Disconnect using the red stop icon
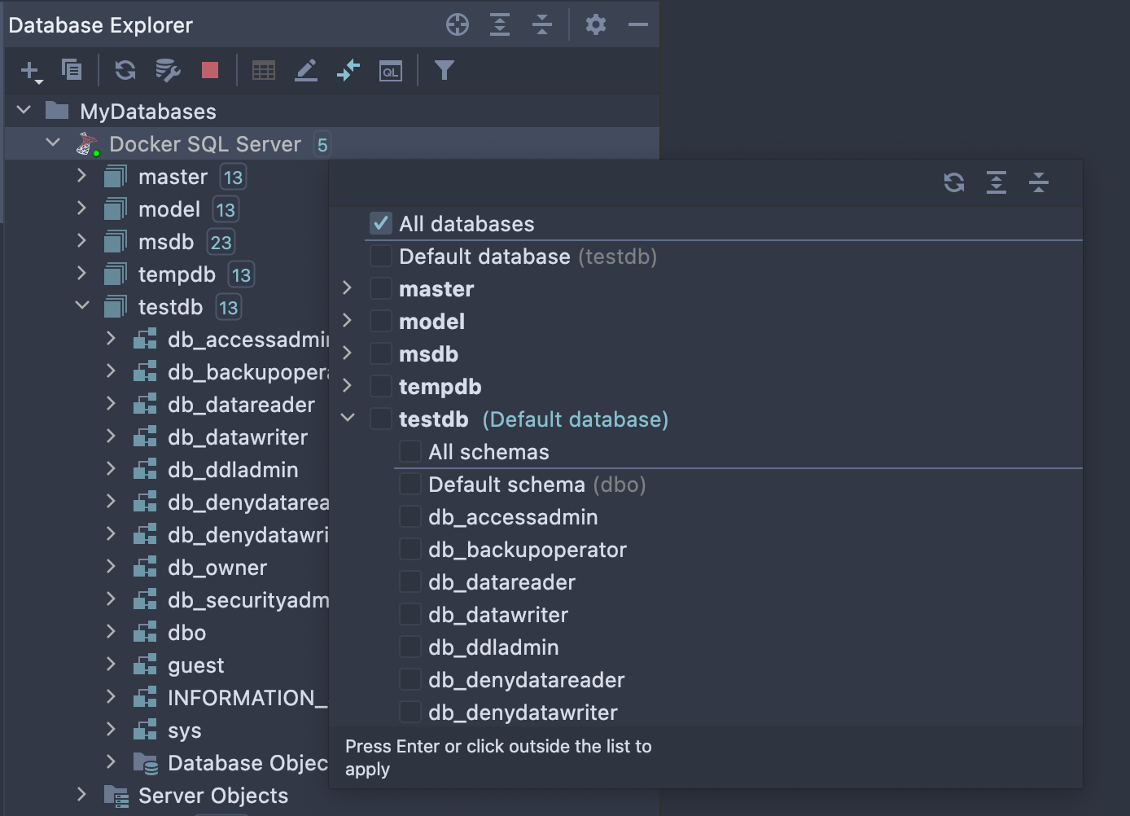Screen dimensions: 1130x816 (x=209, y=70)
